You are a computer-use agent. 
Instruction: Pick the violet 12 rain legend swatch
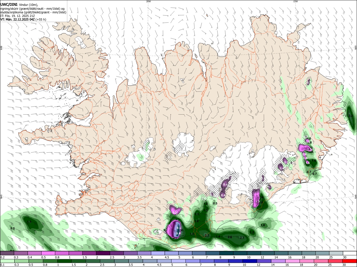pyautogui.click(x=264, y=261)
